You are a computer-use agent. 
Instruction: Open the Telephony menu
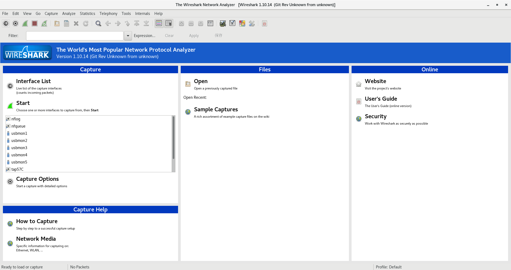pos(108,14)
